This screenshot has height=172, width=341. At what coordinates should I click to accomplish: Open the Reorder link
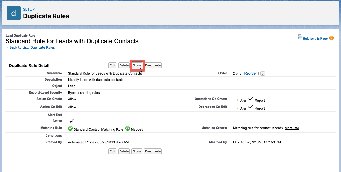[250, 74]
